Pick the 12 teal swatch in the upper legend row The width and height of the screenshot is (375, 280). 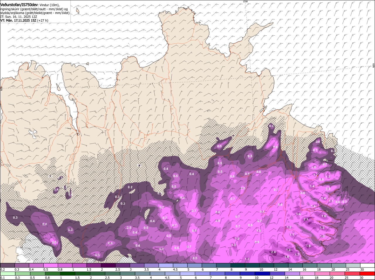click(281, 265)
